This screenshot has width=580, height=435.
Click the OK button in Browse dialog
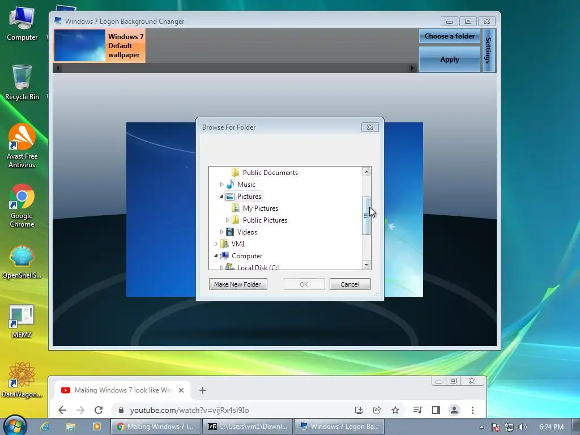click(304, 284)
